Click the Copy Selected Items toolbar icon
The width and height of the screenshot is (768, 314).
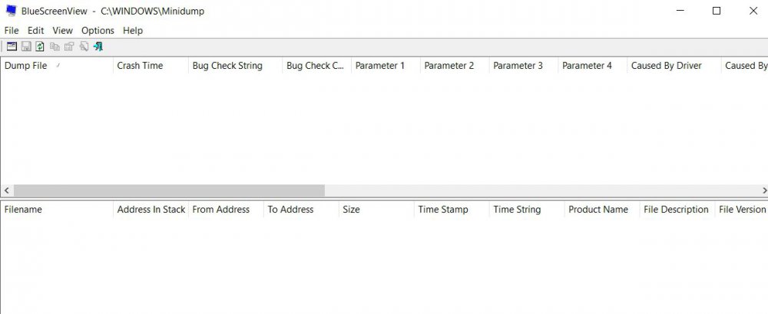(55, 47)
